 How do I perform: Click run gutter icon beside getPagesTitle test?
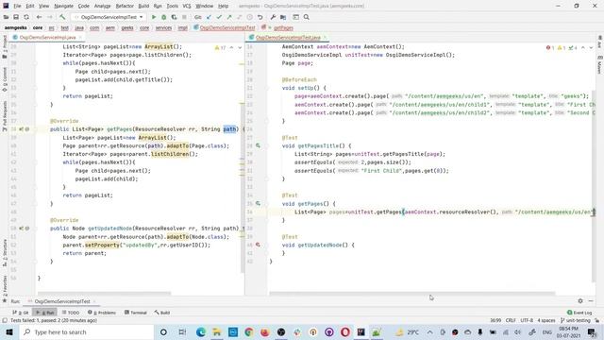click(x=258, y=145)
